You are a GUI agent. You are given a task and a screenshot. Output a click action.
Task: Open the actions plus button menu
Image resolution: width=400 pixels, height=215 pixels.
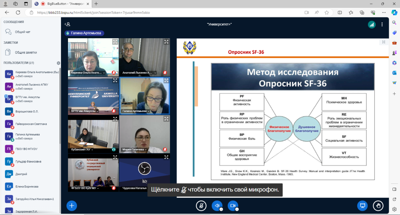(71, 205)
